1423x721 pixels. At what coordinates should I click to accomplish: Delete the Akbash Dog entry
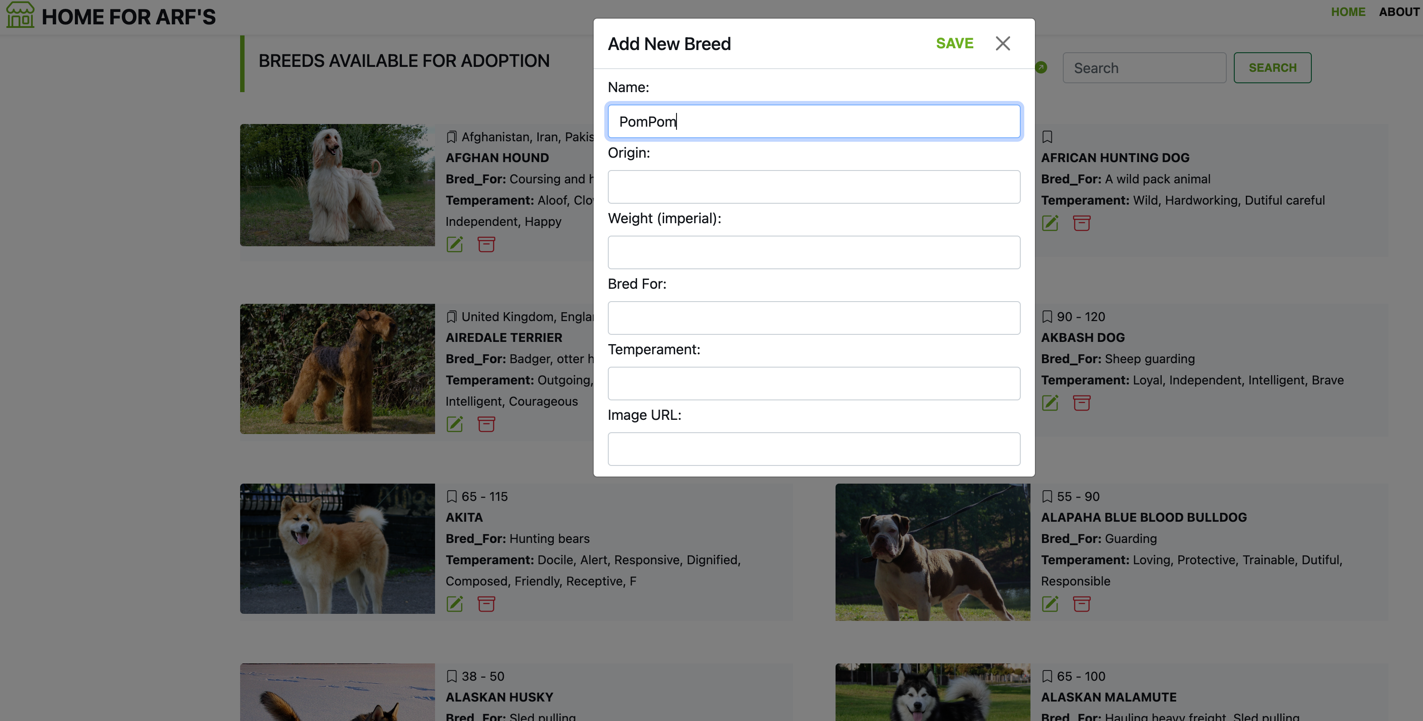click(1081, 403)
